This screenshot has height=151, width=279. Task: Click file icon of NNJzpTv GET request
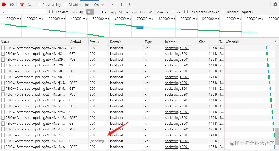pos(3,100)
